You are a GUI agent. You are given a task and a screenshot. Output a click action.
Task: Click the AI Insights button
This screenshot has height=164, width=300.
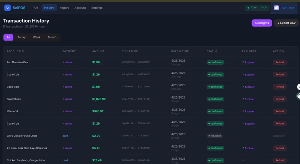(x=262, y=23)
